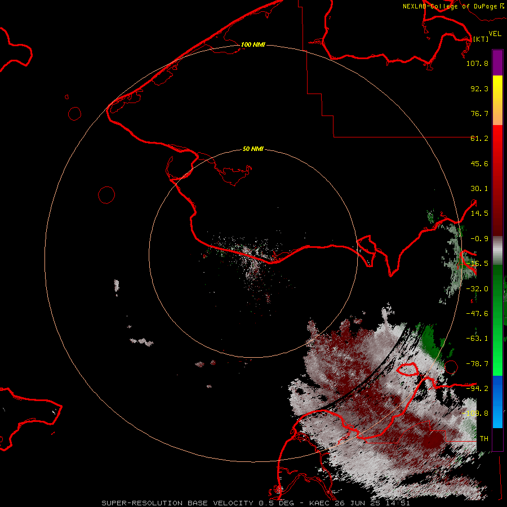Viewport: 507px width, 507px height.
Task: Click the blue segment of velocity color bar
Action: tap(497, 402)
